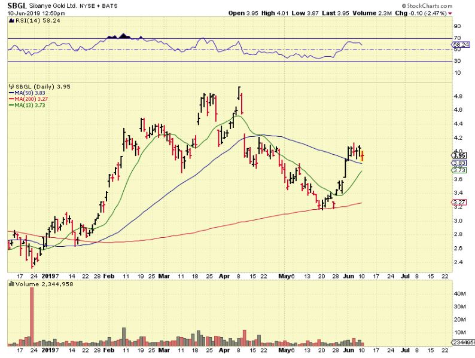Click the Low 3.87 value in header
Viewport: 475px width, 358px height.
tap(305, 13)
